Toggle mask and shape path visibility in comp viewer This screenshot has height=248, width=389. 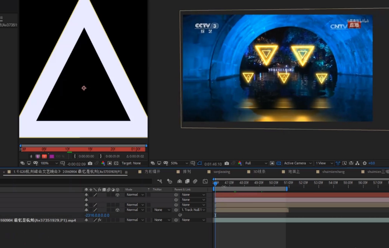click(200, 163)
